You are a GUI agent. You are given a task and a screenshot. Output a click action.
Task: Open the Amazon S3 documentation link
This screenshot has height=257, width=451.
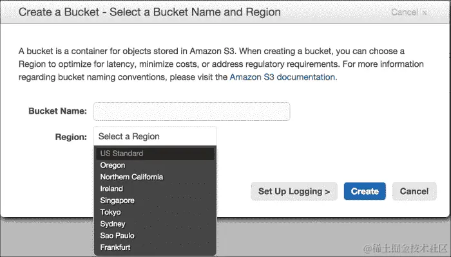pos(282,76)
